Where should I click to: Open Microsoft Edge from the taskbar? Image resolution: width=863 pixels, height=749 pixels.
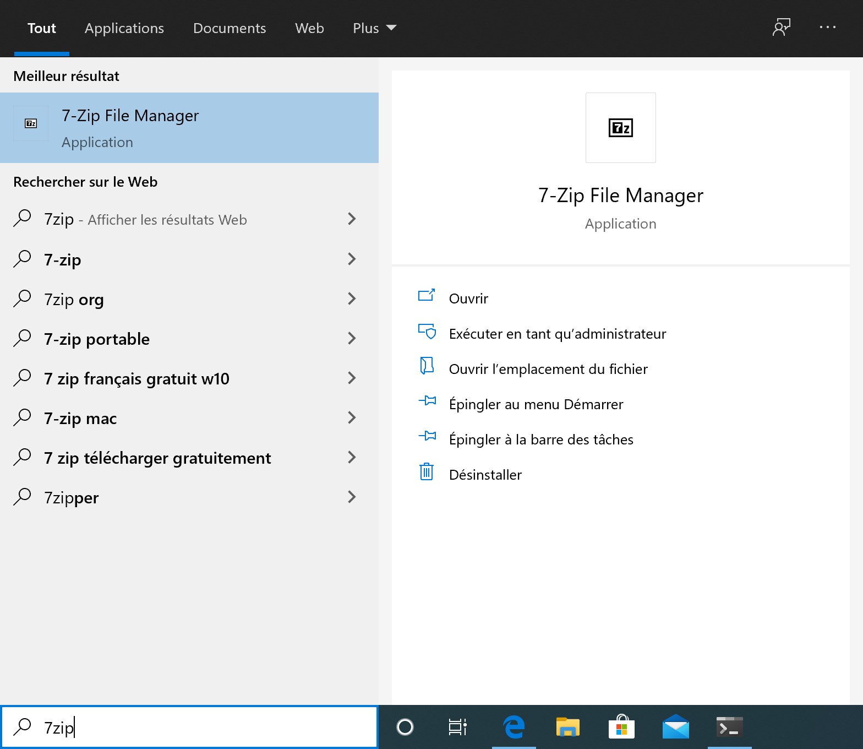tap(514, 727)
